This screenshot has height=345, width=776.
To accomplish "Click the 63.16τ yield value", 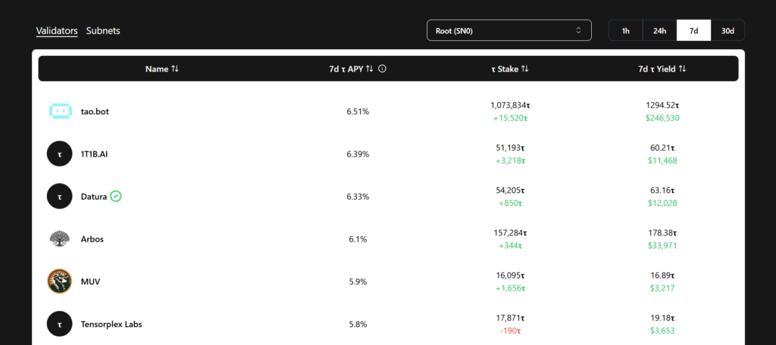I will 662,190.
